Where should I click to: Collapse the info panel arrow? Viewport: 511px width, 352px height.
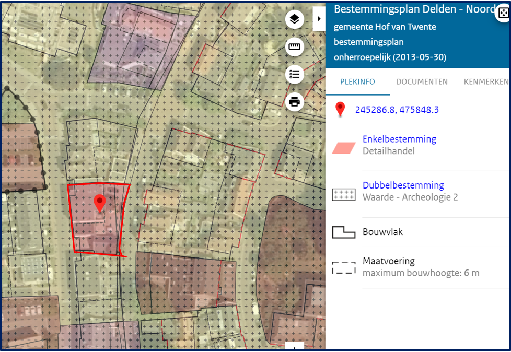319,19
